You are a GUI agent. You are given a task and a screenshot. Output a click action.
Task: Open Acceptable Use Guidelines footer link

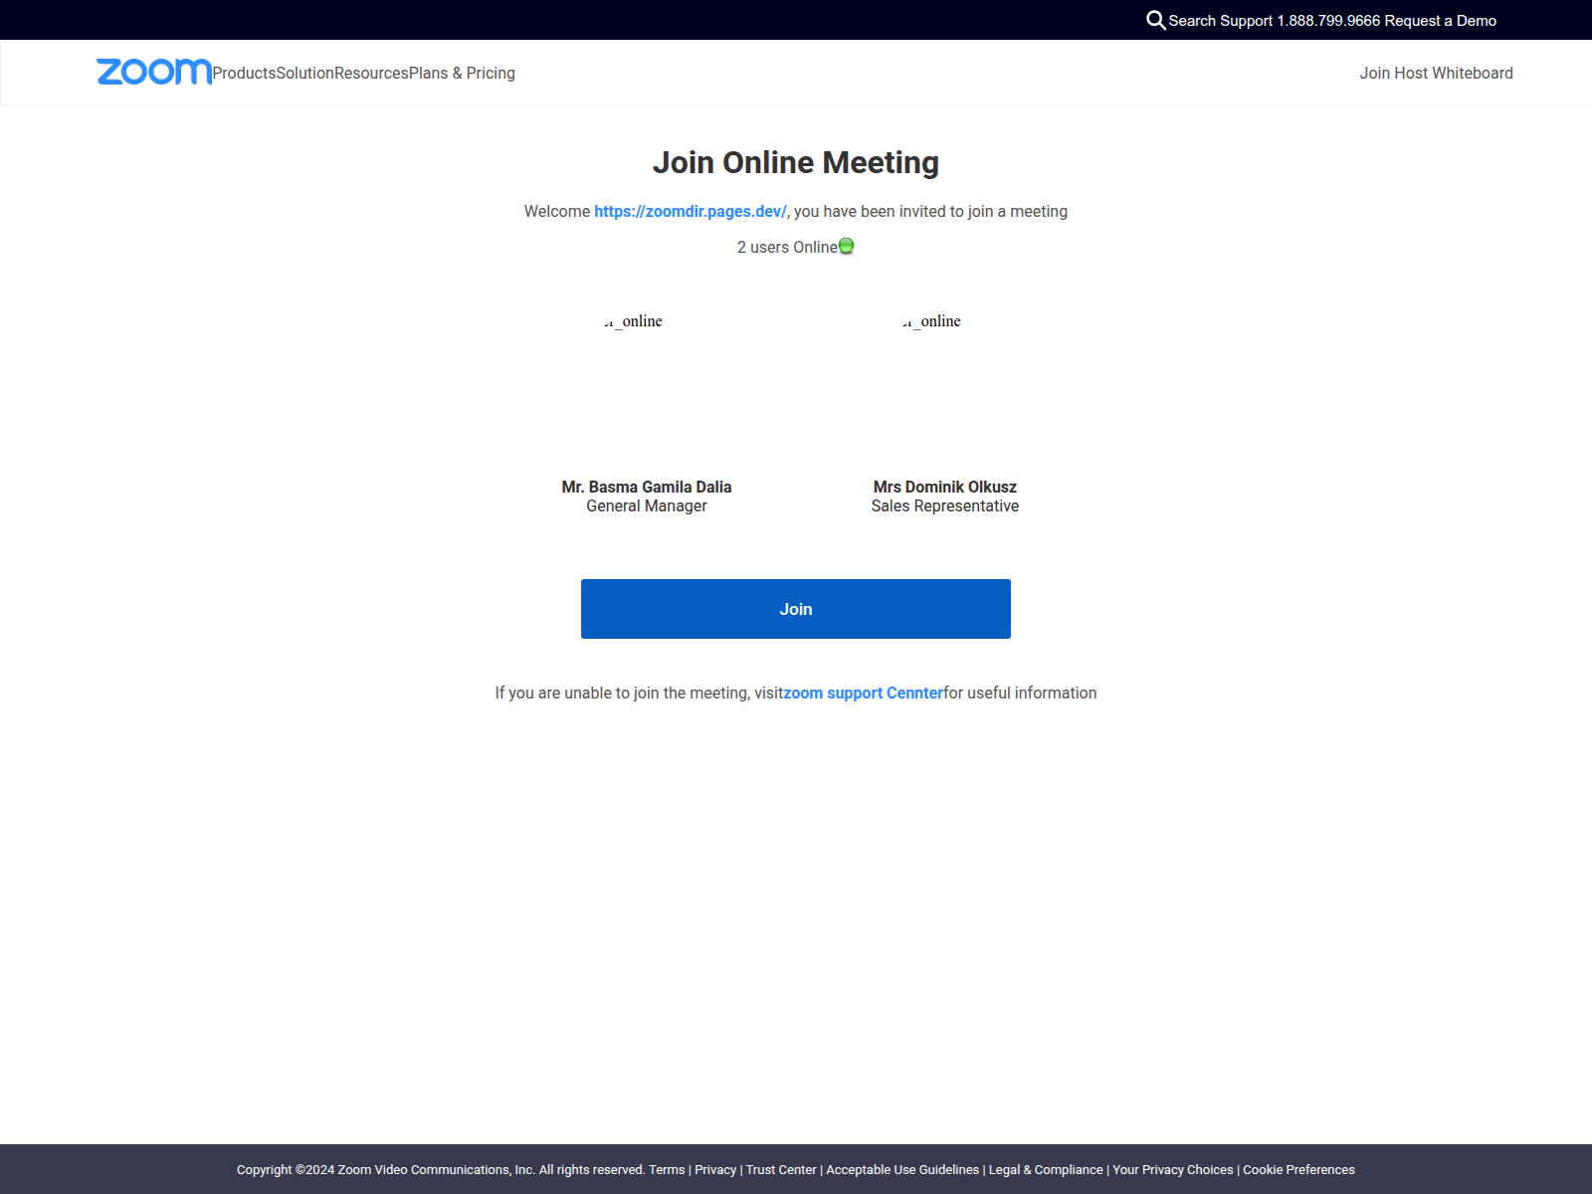902,1170
